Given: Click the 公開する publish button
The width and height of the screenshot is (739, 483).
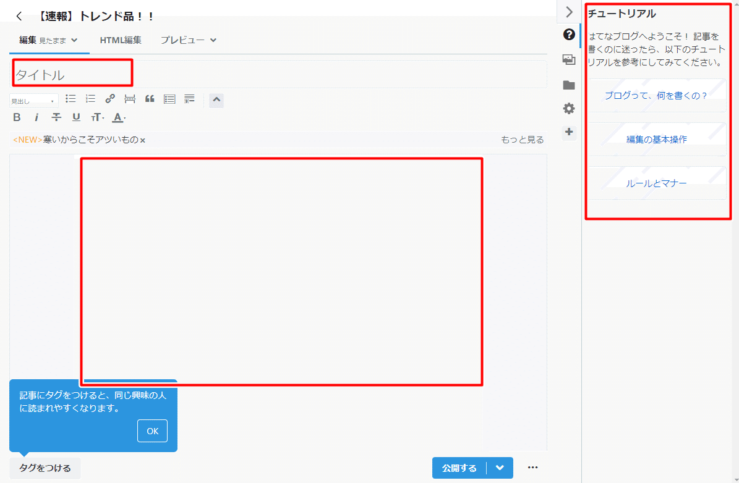Looking at the screenshot, I should [x=459, y=468].
